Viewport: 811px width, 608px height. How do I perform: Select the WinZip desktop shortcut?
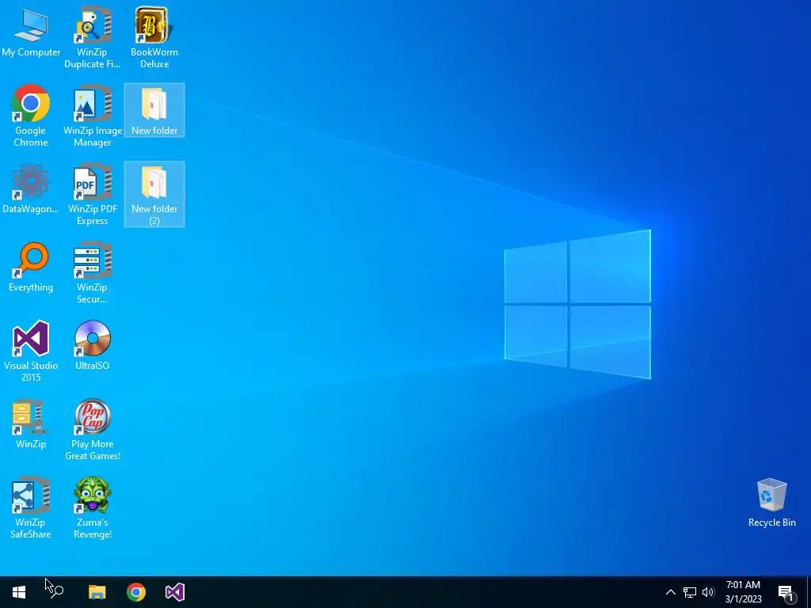pyautogui.click(x=31, y=424)
